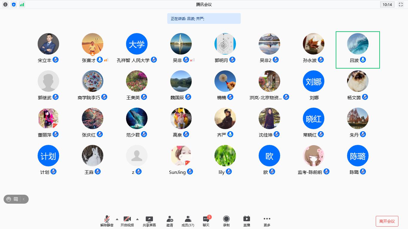The height and width of the screenshot is (229, 408).
Task: Collapse the floating reaction bar chevron
Action: [24, 199]
